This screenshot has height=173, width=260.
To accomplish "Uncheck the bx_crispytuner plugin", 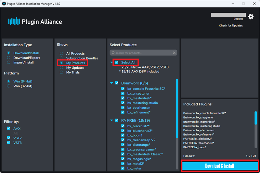I will pos(123,93).
